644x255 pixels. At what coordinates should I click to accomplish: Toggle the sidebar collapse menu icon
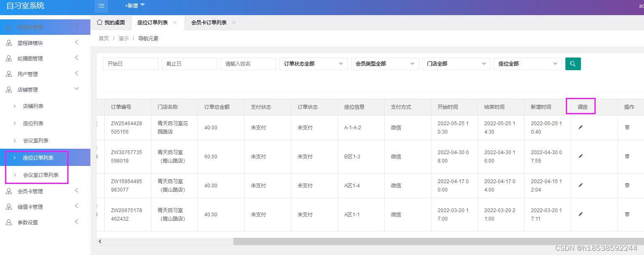point(101,6)
